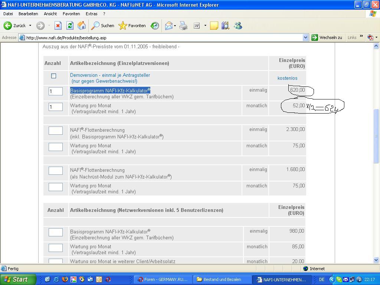Open Suchen search magnifier
Viewport: 380px width, 285px height.
pos(102,26)
